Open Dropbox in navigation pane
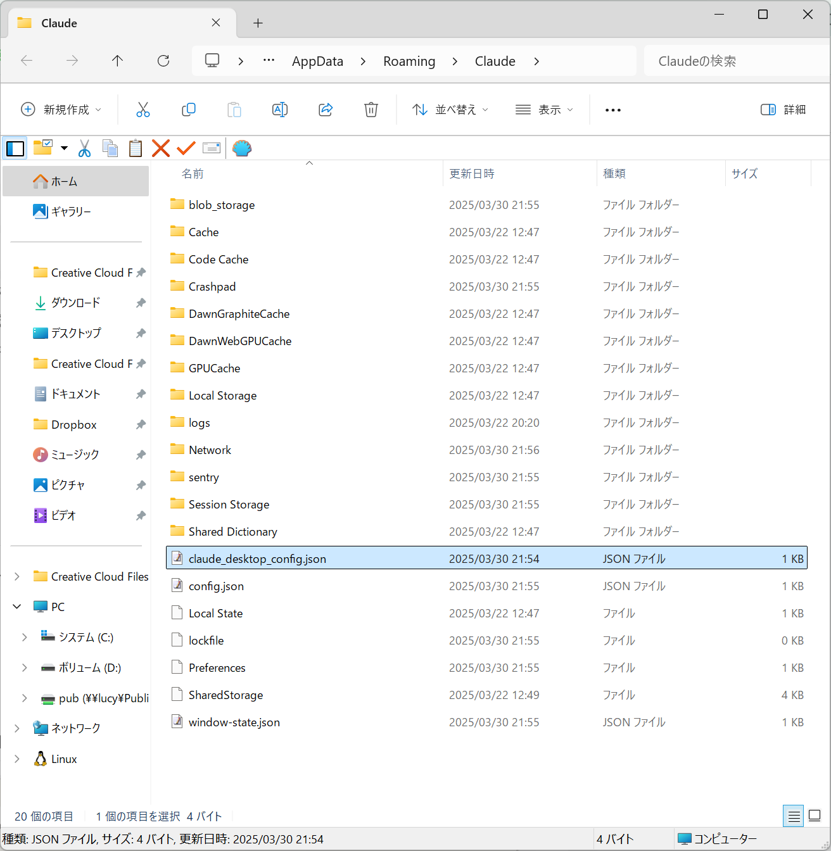This screenshot has height=851, width=831. tap(76, 424)
